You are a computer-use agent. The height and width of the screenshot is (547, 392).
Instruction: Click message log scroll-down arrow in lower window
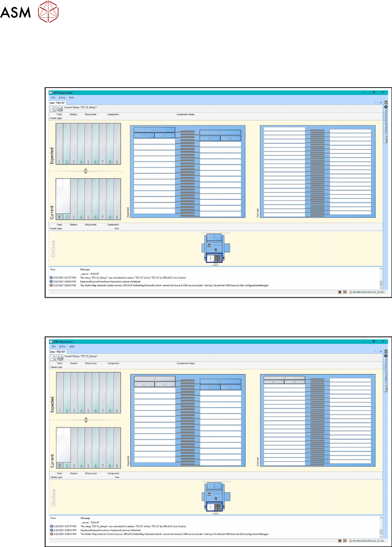tap(381, 536)
